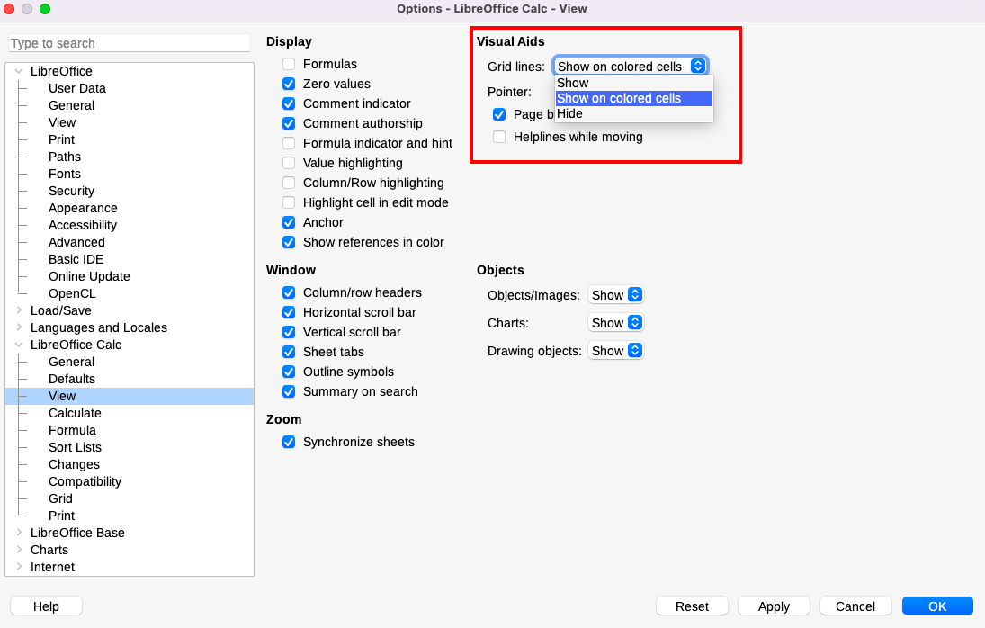Toggle the Anchor checkbox
The image size is (985, 628).
tap(289, 222)
